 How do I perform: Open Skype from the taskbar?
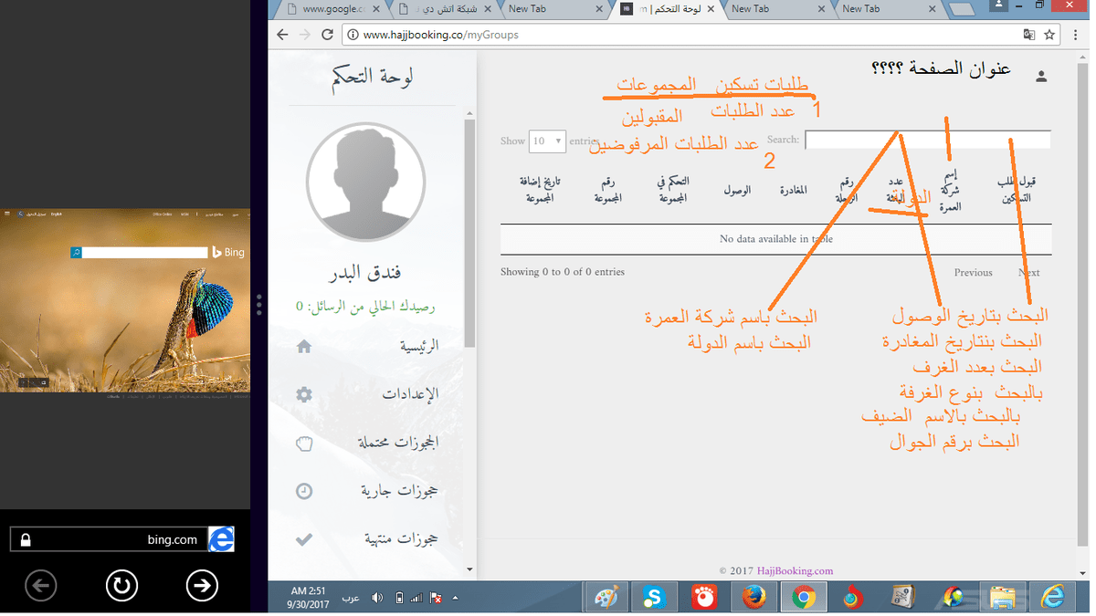[x=654, y=597]
